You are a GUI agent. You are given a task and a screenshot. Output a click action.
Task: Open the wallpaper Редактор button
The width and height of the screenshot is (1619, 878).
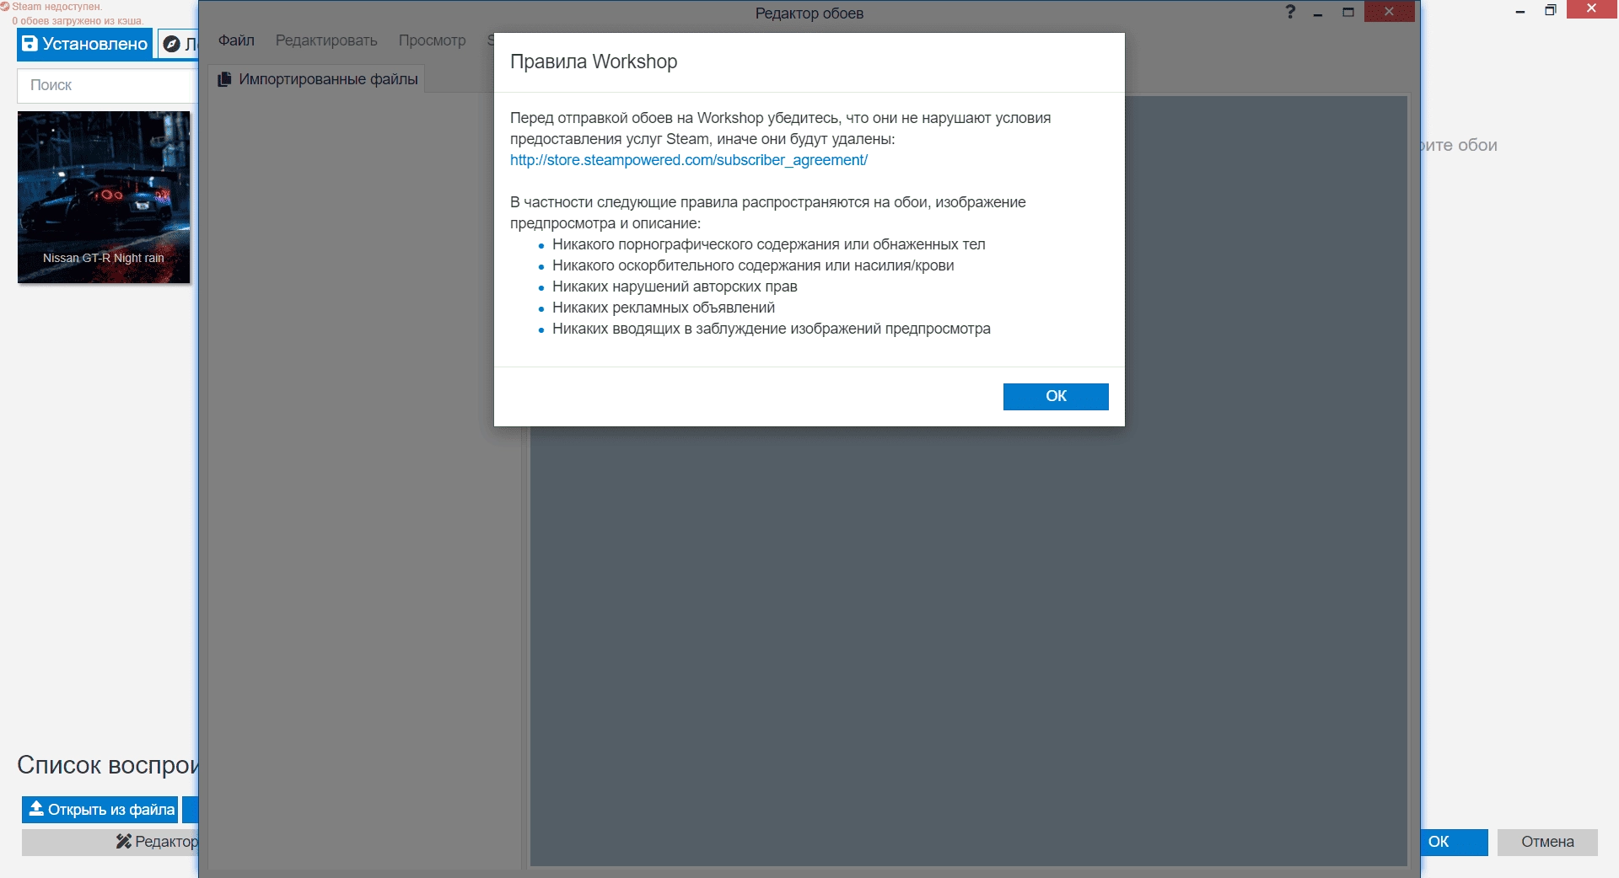coord(110,842)
